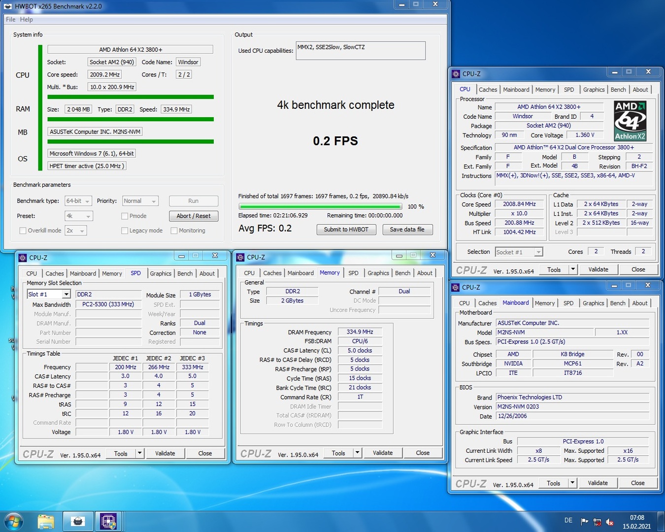The width and height of the screenshot is (665, 532).
Task: Open the Socket #1 selection dropdown
Action: [x=519, y=252]
